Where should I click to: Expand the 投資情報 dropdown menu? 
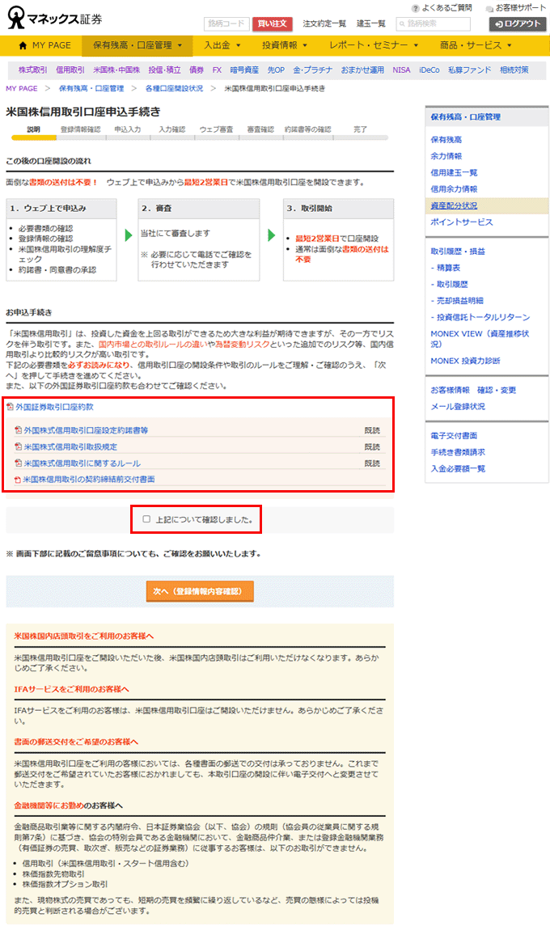[x=285, y=45]
